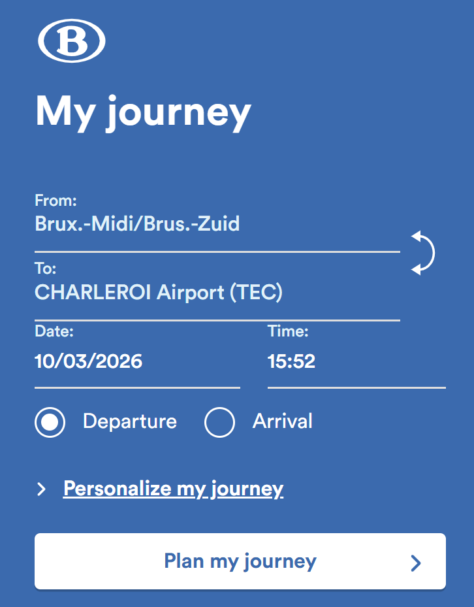474x607 pixels.
Task: Click the arrow inside Plan my journey button
Action: 416,563
